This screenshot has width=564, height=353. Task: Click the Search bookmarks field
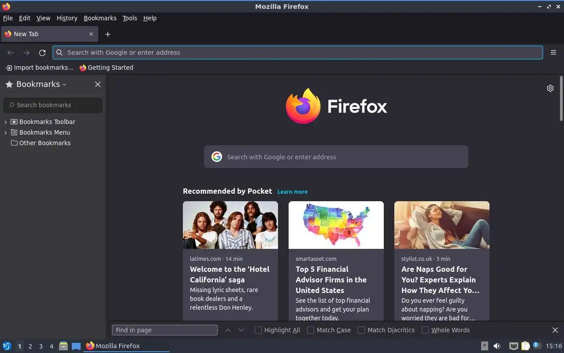pyautogui.click(x=53, y=105)
